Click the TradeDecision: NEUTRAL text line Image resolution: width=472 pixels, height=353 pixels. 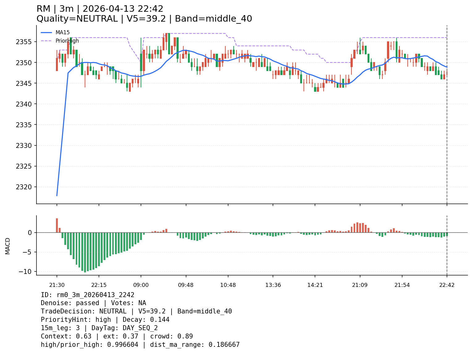pyautogui.click(x=136, y=311)
